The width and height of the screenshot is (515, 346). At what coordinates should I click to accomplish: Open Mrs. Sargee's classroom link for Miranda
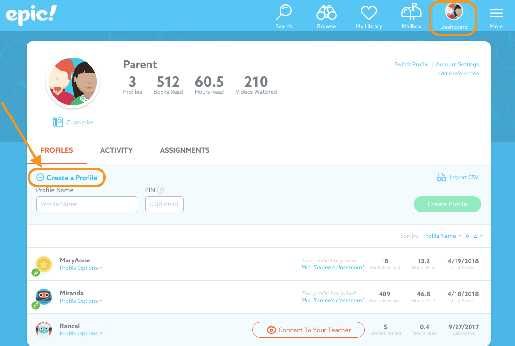coord(332,301)
